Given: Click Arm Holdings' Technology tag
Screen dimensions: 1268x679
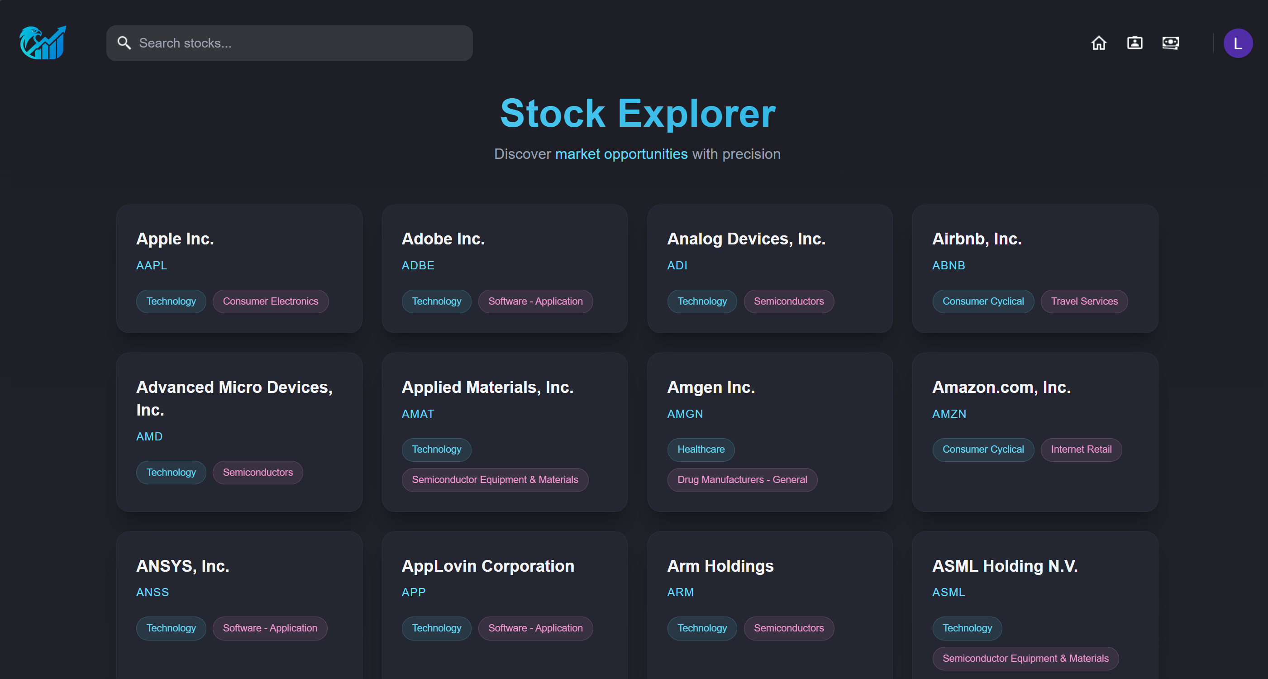Looking at the screenshot, I should pos(702,628).
